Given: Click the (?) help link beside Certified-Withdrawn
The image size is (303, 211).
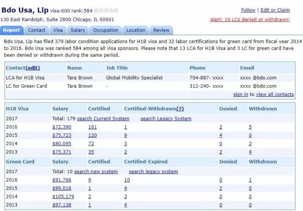Looking at the screenshot, I should click(180, 109).
